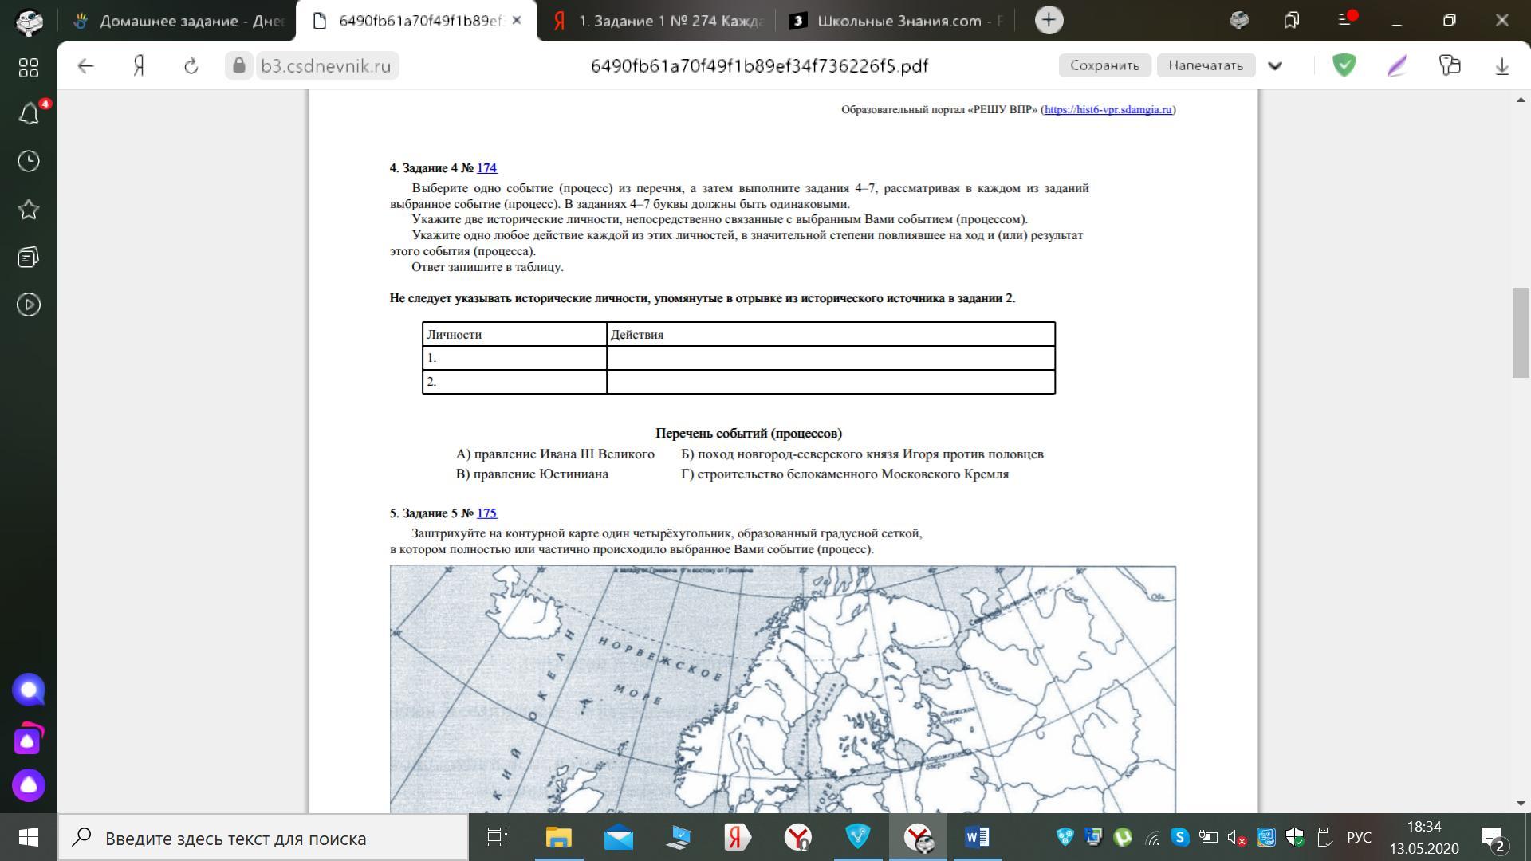Open browser menu with red notification dot
Viewport: 1531px width, 861px height.
click(1345, 20)
